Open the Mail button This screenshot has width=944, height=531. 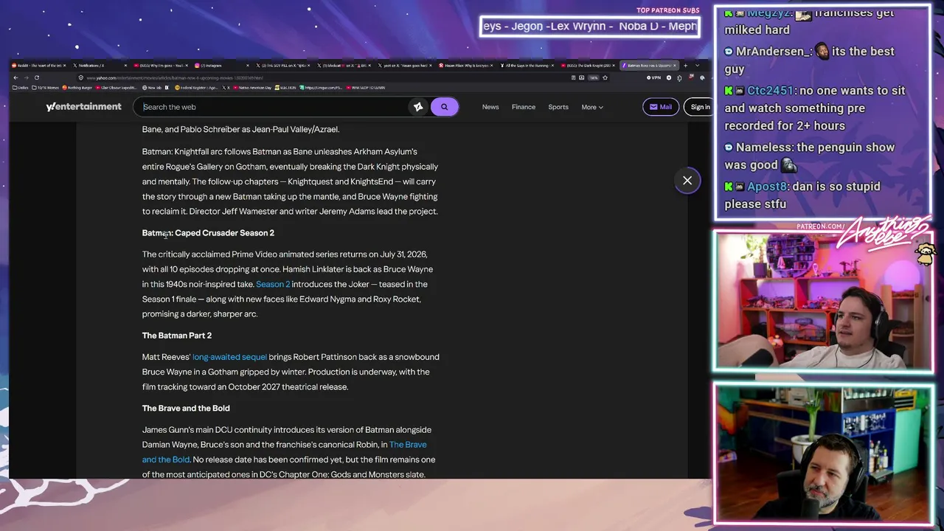pyautogui.click(x=661, y=107)
